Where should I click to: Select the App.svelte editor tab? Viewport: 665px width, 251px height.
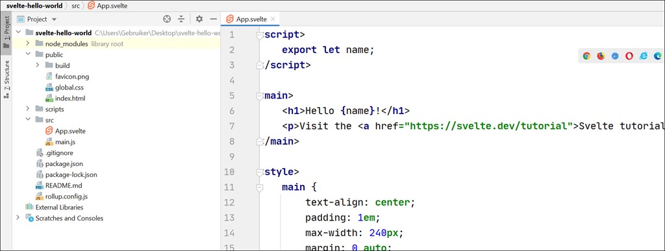point(251,19)
